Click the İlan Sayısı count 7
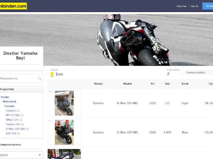Image resolution: width=213 pixels, height=159 pixels. click(x=168, y=74)
